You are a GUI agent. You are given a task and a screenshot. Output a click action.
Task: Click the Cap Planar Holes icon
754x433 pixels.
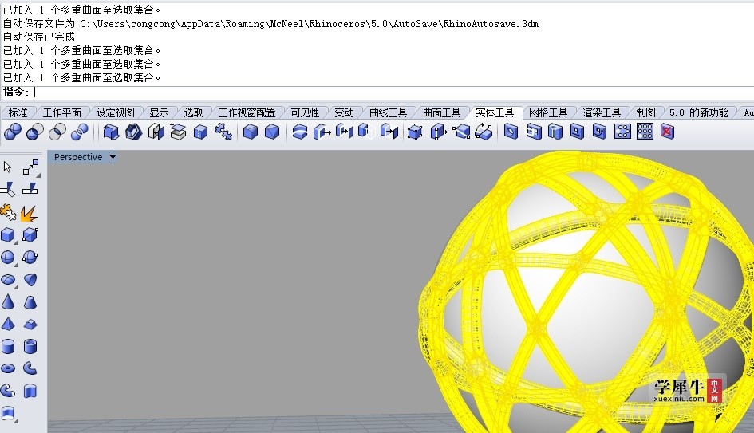[x=156, y=132]
